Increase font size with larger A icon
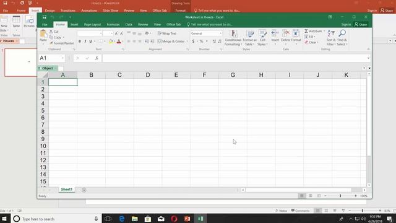 click(x=116, y=33)
